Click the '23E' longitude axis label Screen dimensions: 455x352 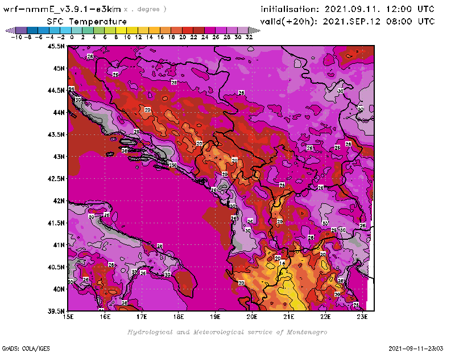(362, 317)
